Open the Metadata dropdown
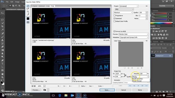Screen dimensions: 175x98 tap(134, 38)
